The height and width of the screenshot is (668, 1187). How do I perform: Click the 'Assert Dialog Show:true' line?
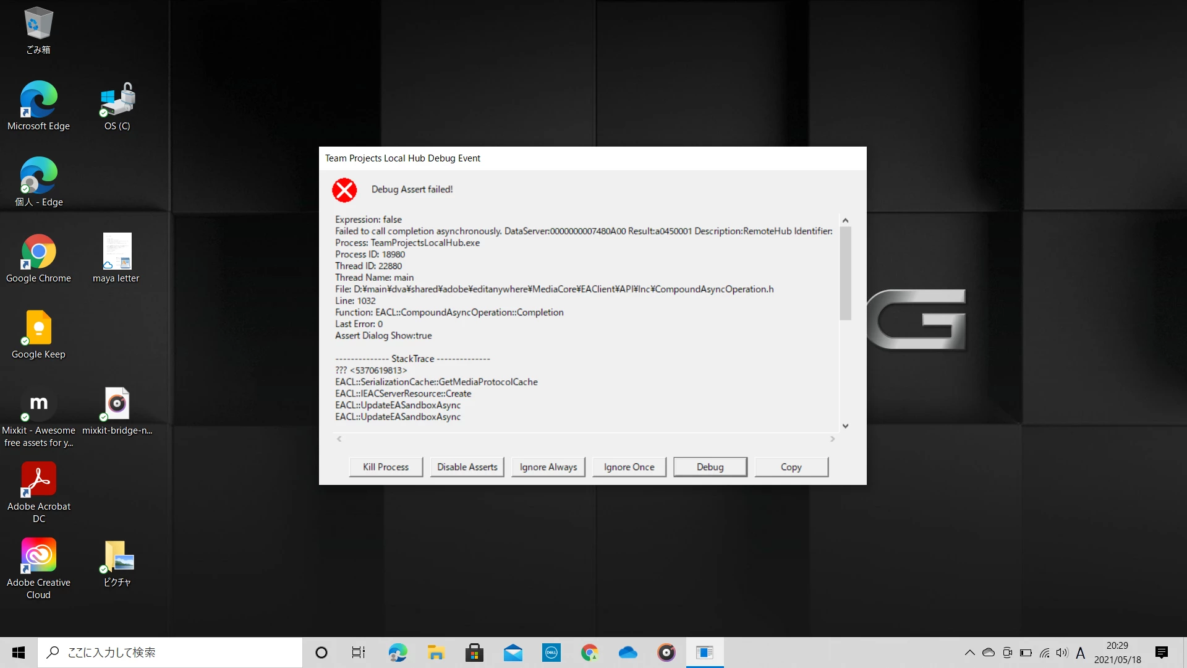[x=383, y=336]
